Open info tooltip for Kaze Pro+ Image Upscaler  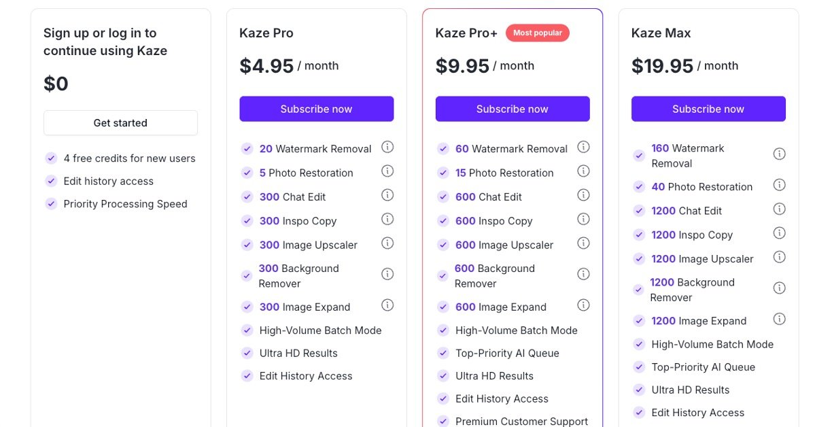(x=583, y=243)
